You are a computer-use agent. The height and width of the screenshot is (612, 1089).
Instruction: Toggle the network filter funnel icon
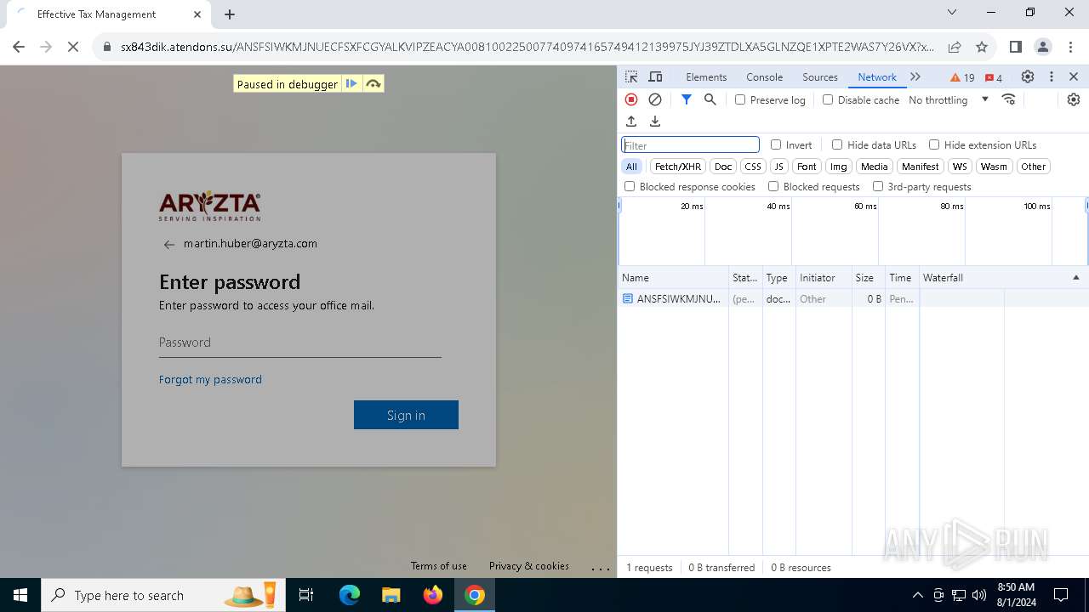[687, 99]
